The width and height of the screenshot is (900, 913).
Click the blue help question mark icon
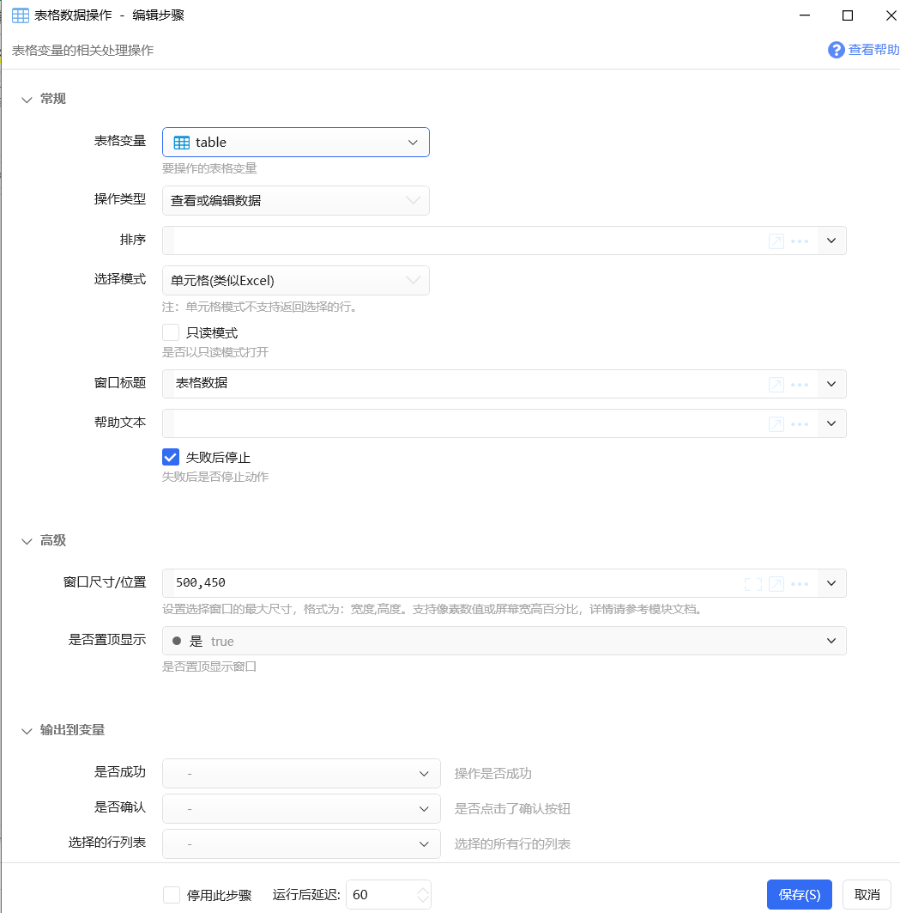(x=836, y=50)
